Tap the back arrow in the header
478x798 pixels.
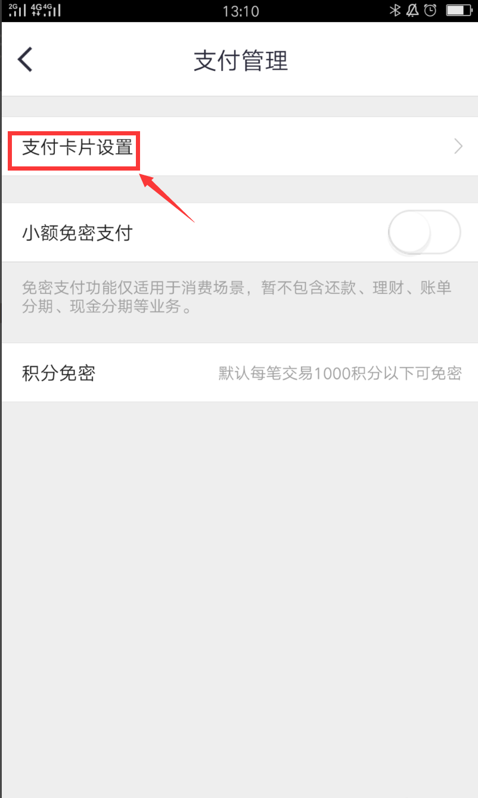tap(25, 60)
